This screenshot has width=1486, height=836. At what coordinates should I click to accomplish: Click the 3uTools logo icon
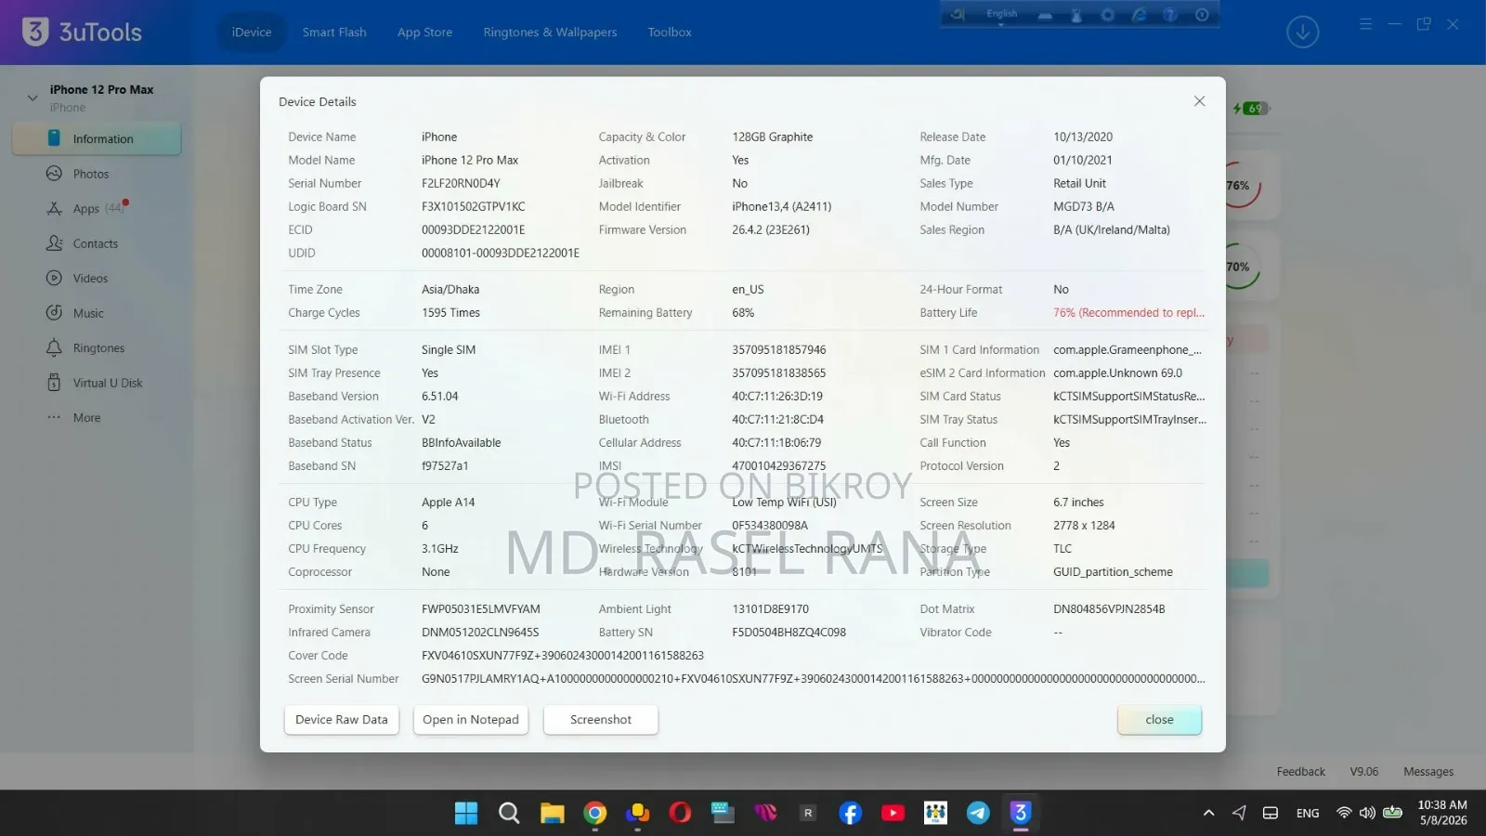(35, 32)
